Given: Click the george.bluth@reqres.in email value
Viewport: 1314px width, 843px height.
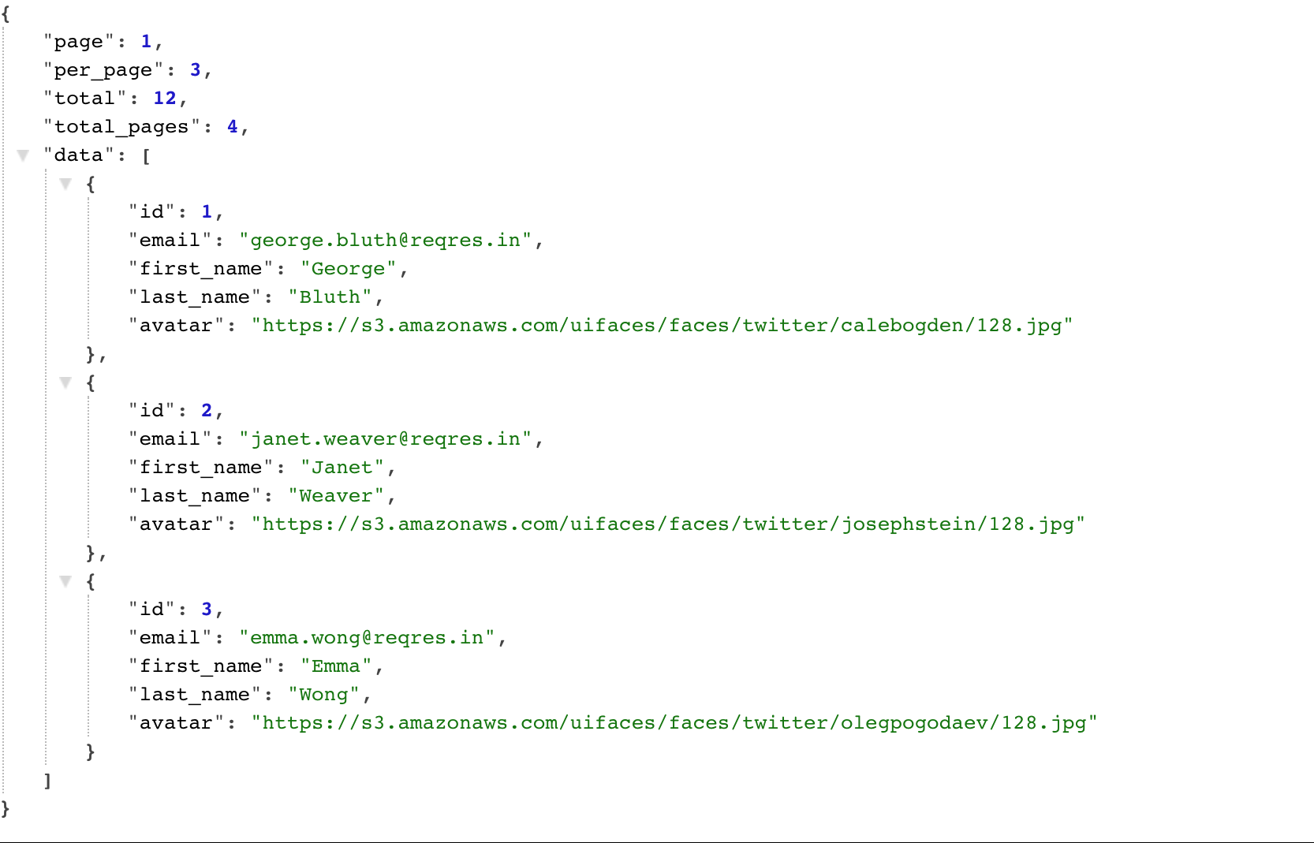Looking at the screenshot, I should pos(386,241).
